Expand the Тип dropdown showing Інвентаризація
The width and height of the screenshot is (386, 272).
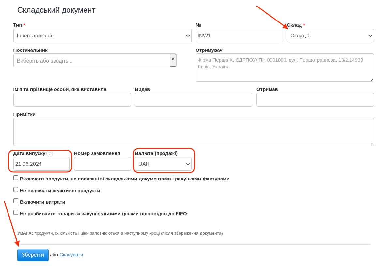pyautogui.click(x=102, y=36)
